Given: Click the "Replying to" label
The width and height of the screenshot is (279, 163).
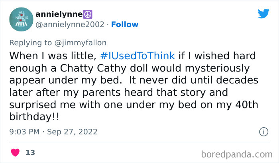Looking at the screenshot, I should [x=31, y=41].
